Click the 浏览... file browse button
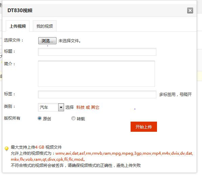The width and height of the screenshot is (202, 175). [47, 41]
